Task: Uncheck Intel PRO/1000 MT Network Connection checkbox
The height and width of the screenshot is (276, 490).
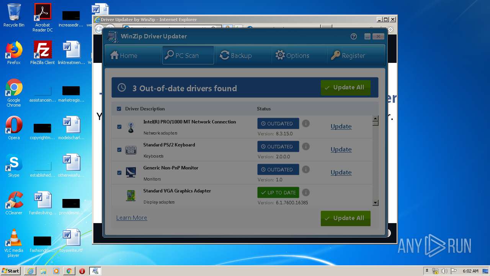Action: 119,127
